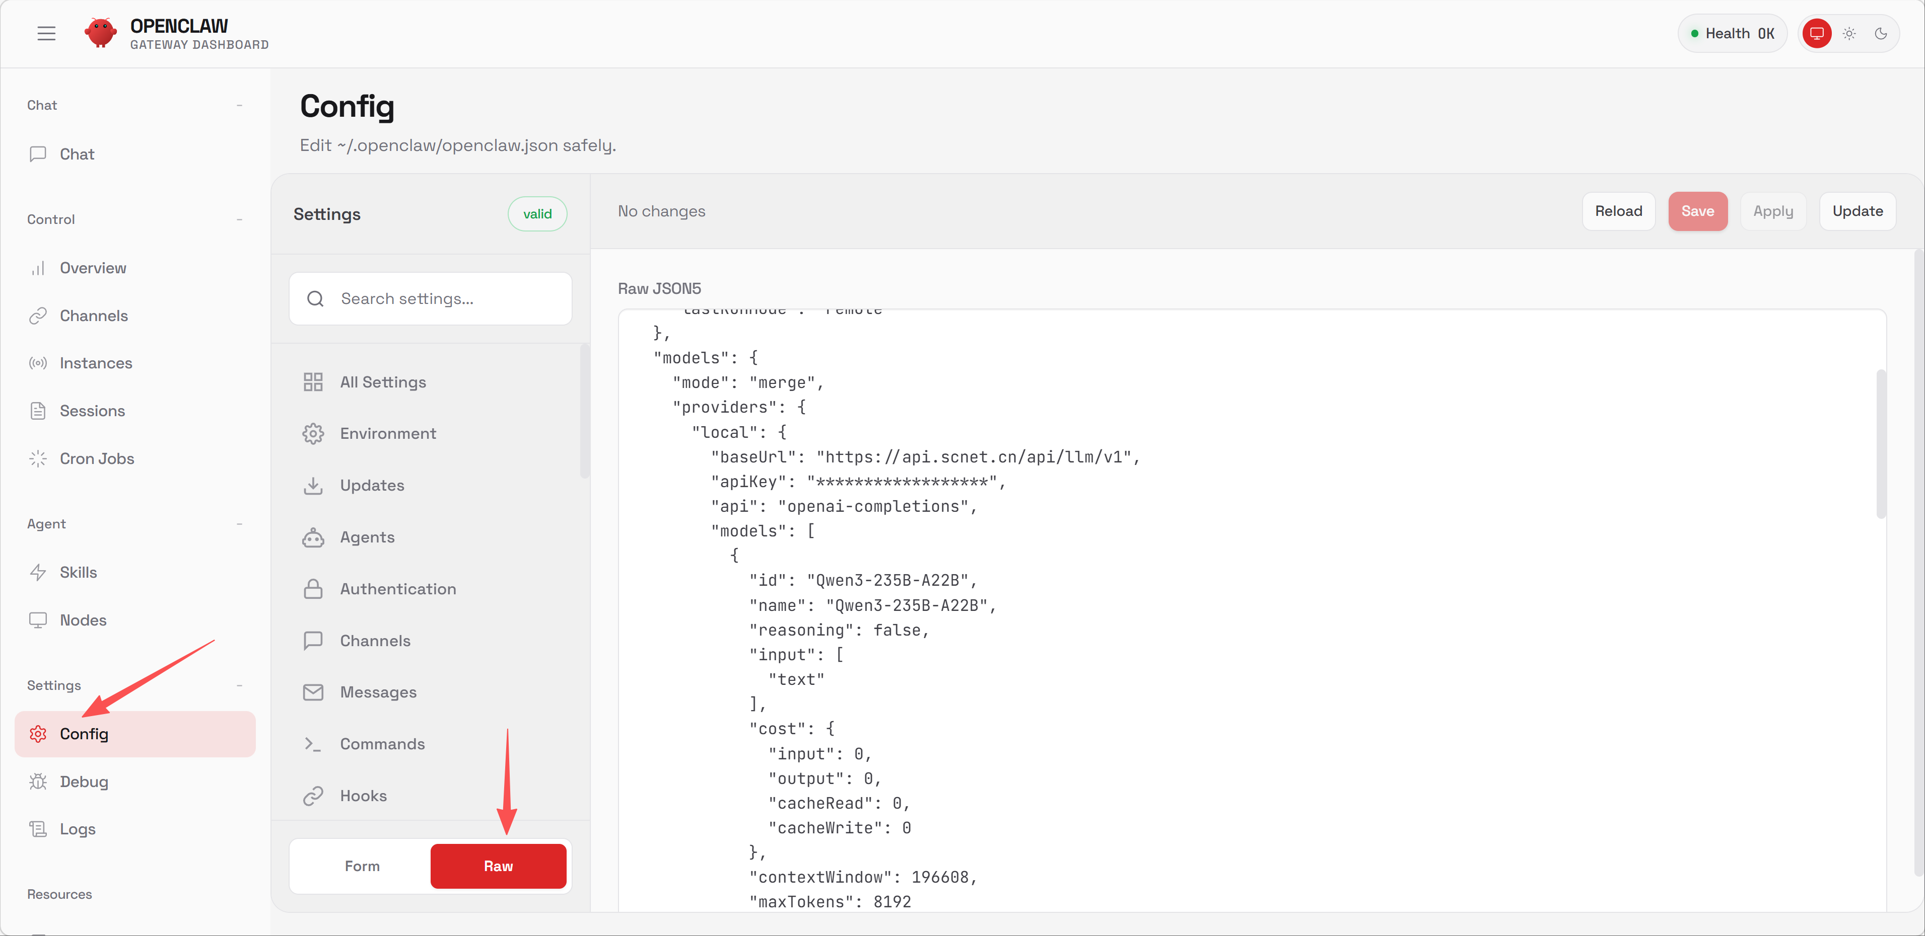Switch to the dark theme moon icon
Image resolution: width=1925 pixels, height=936 pixels.
[1881, 34]
